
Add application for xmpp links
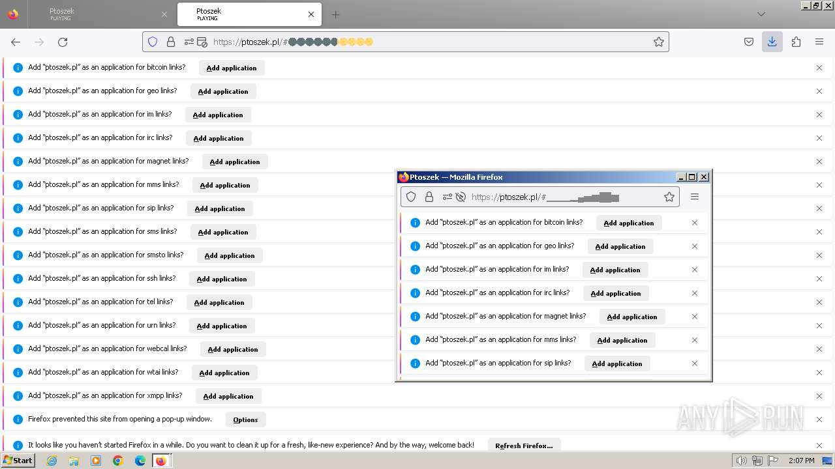pyautogui.click(x=228, y=396)
